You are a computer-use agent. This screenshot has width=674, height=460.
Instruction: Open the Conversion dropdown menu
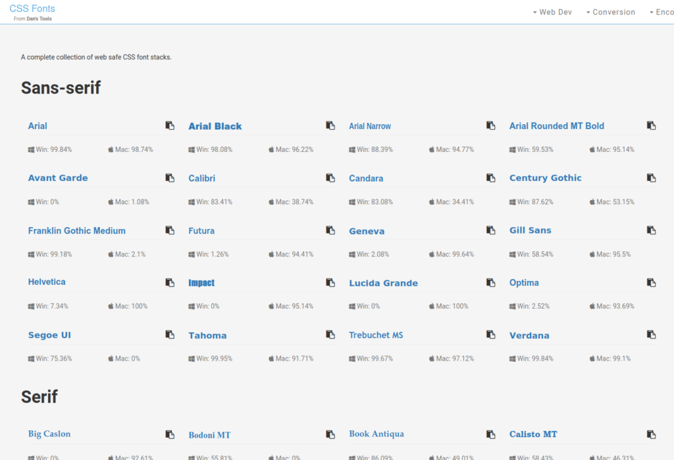pyautogui.click(x=610, y=12)
